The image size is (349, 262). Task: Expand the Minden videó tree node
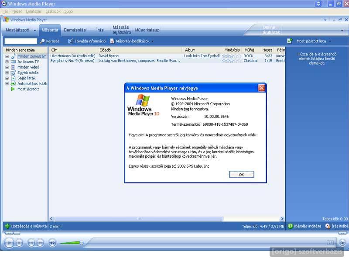[x=7, y=67]
